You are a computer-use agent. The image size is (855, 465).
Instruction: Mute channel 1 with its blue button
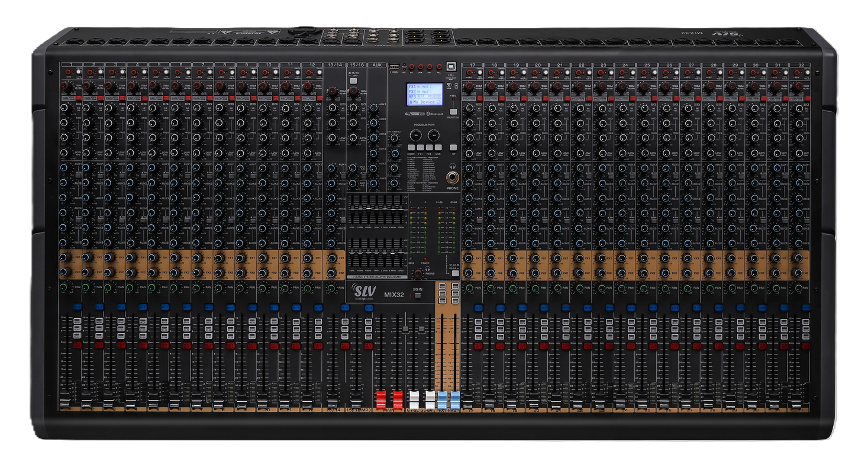77,307
